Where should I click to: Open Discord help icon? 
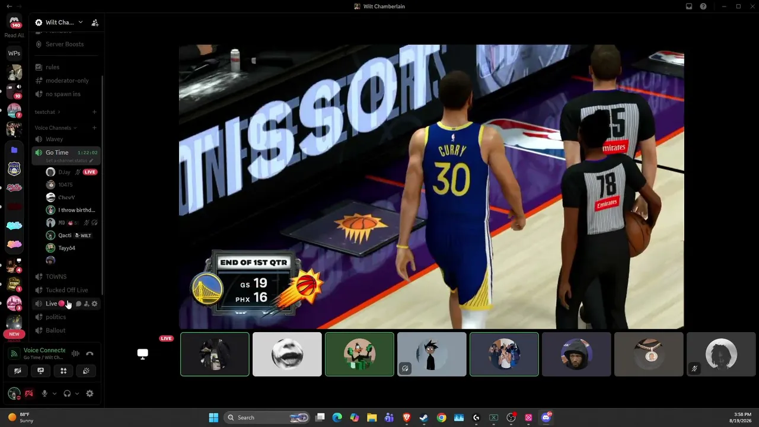point(703,7)
